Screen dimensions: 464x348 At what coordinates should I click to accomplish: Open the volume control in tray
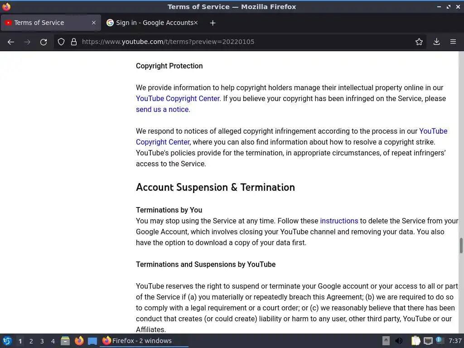click(x=399, y=341)
